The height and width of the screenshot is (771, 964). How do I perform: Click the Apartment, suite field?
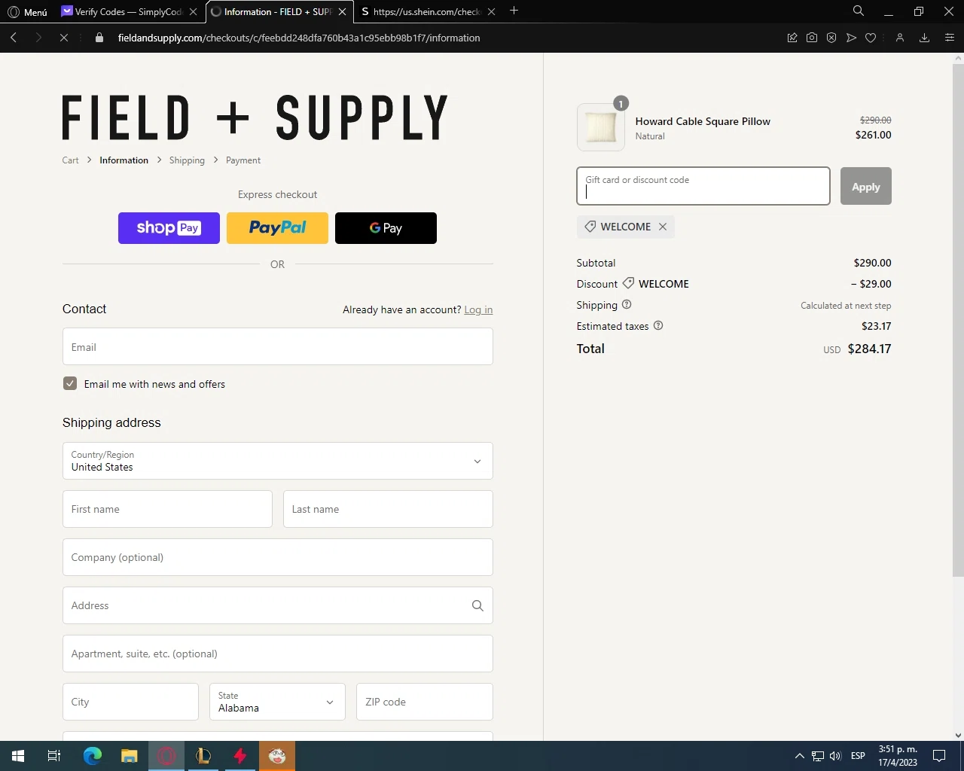(x=278, y=654)
